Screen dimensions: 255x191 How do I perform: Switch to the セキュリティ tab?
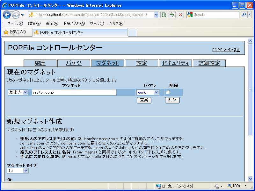(175, 63)
